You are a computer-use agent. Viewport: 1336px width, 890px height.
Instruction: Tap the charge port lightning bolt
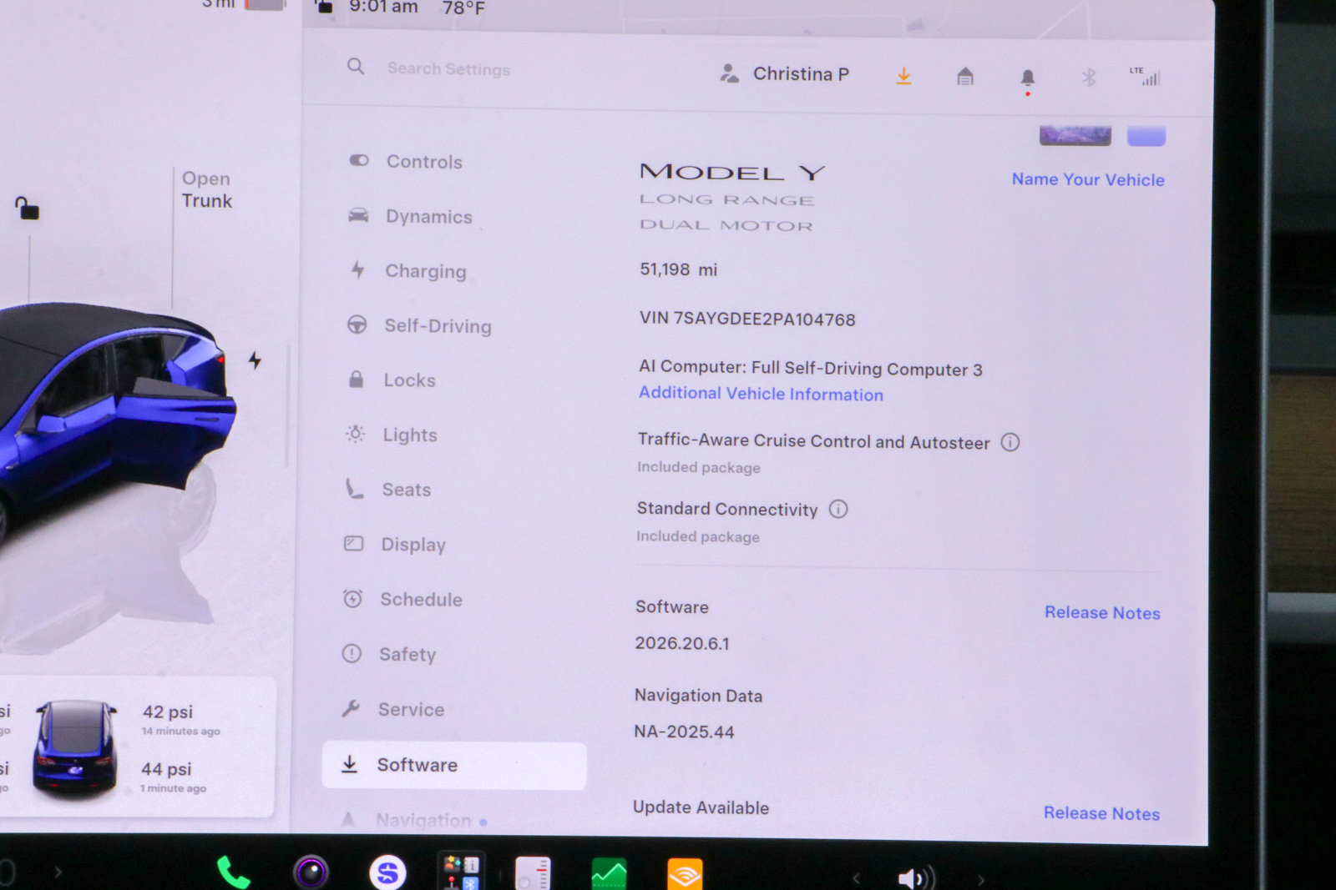tap(255, 360)
